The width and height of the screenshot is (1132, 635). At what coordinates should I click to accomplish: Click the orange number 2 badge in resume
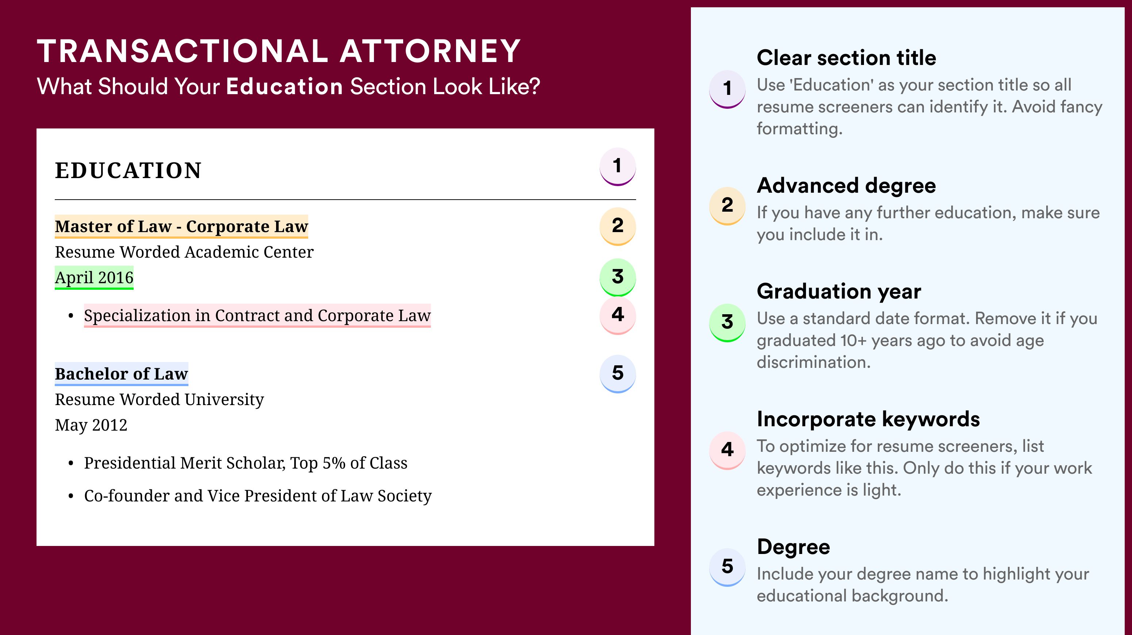coord(617,226)
